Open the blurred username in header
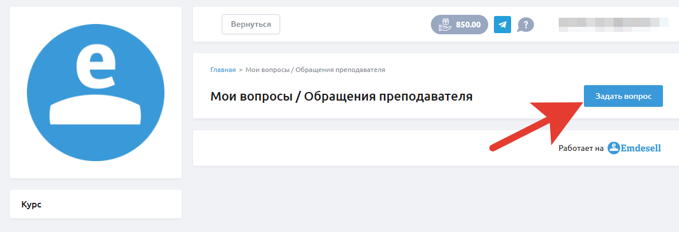The width and height of the screenshot is (679, 232). pos(613,22)
